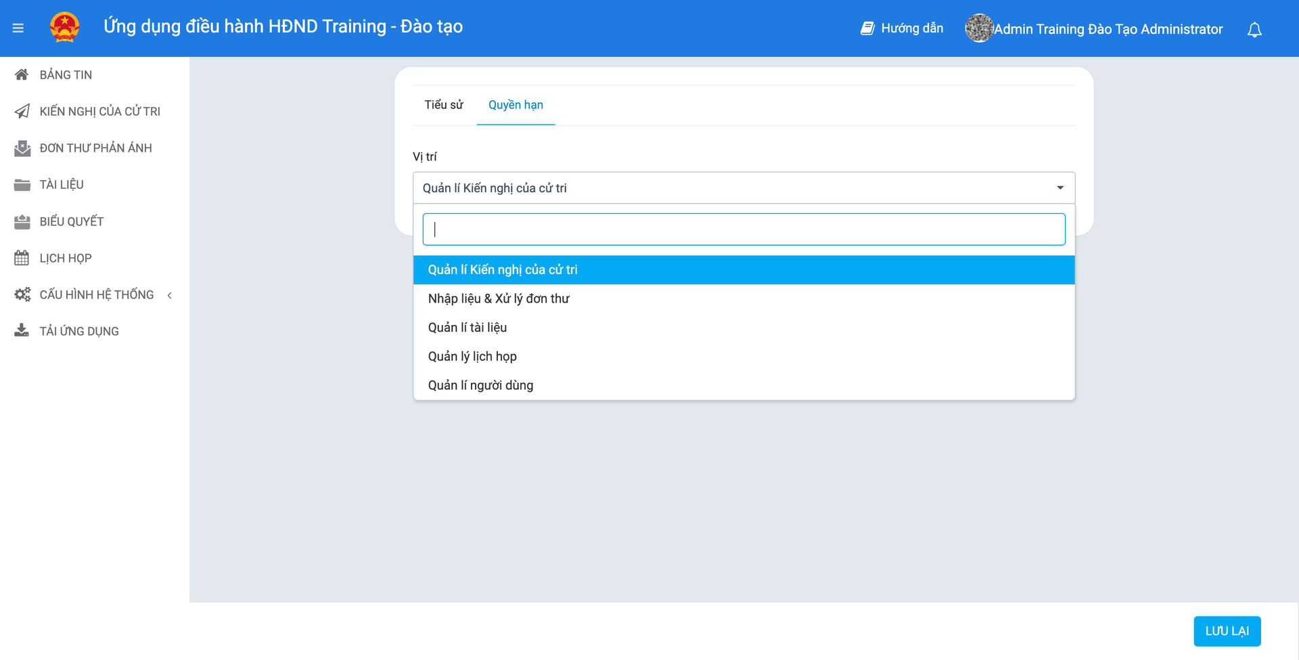1299x660 pixels.
Task: Click the Hướng dẫn guide book icon
Action: (867, 28)
